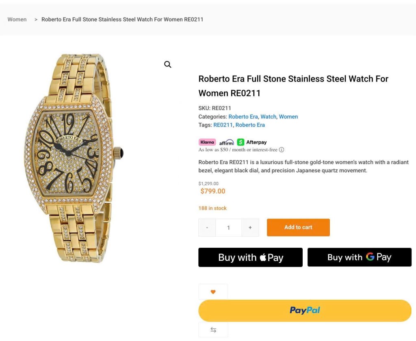Click the Klarna payment badge

point(207,142)
